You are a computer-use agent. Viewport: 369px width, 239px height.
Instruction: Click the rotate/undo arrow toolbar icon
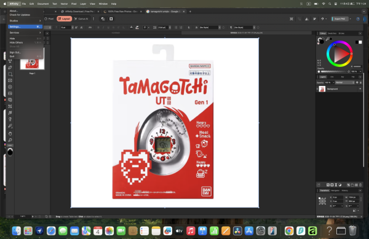322,19
